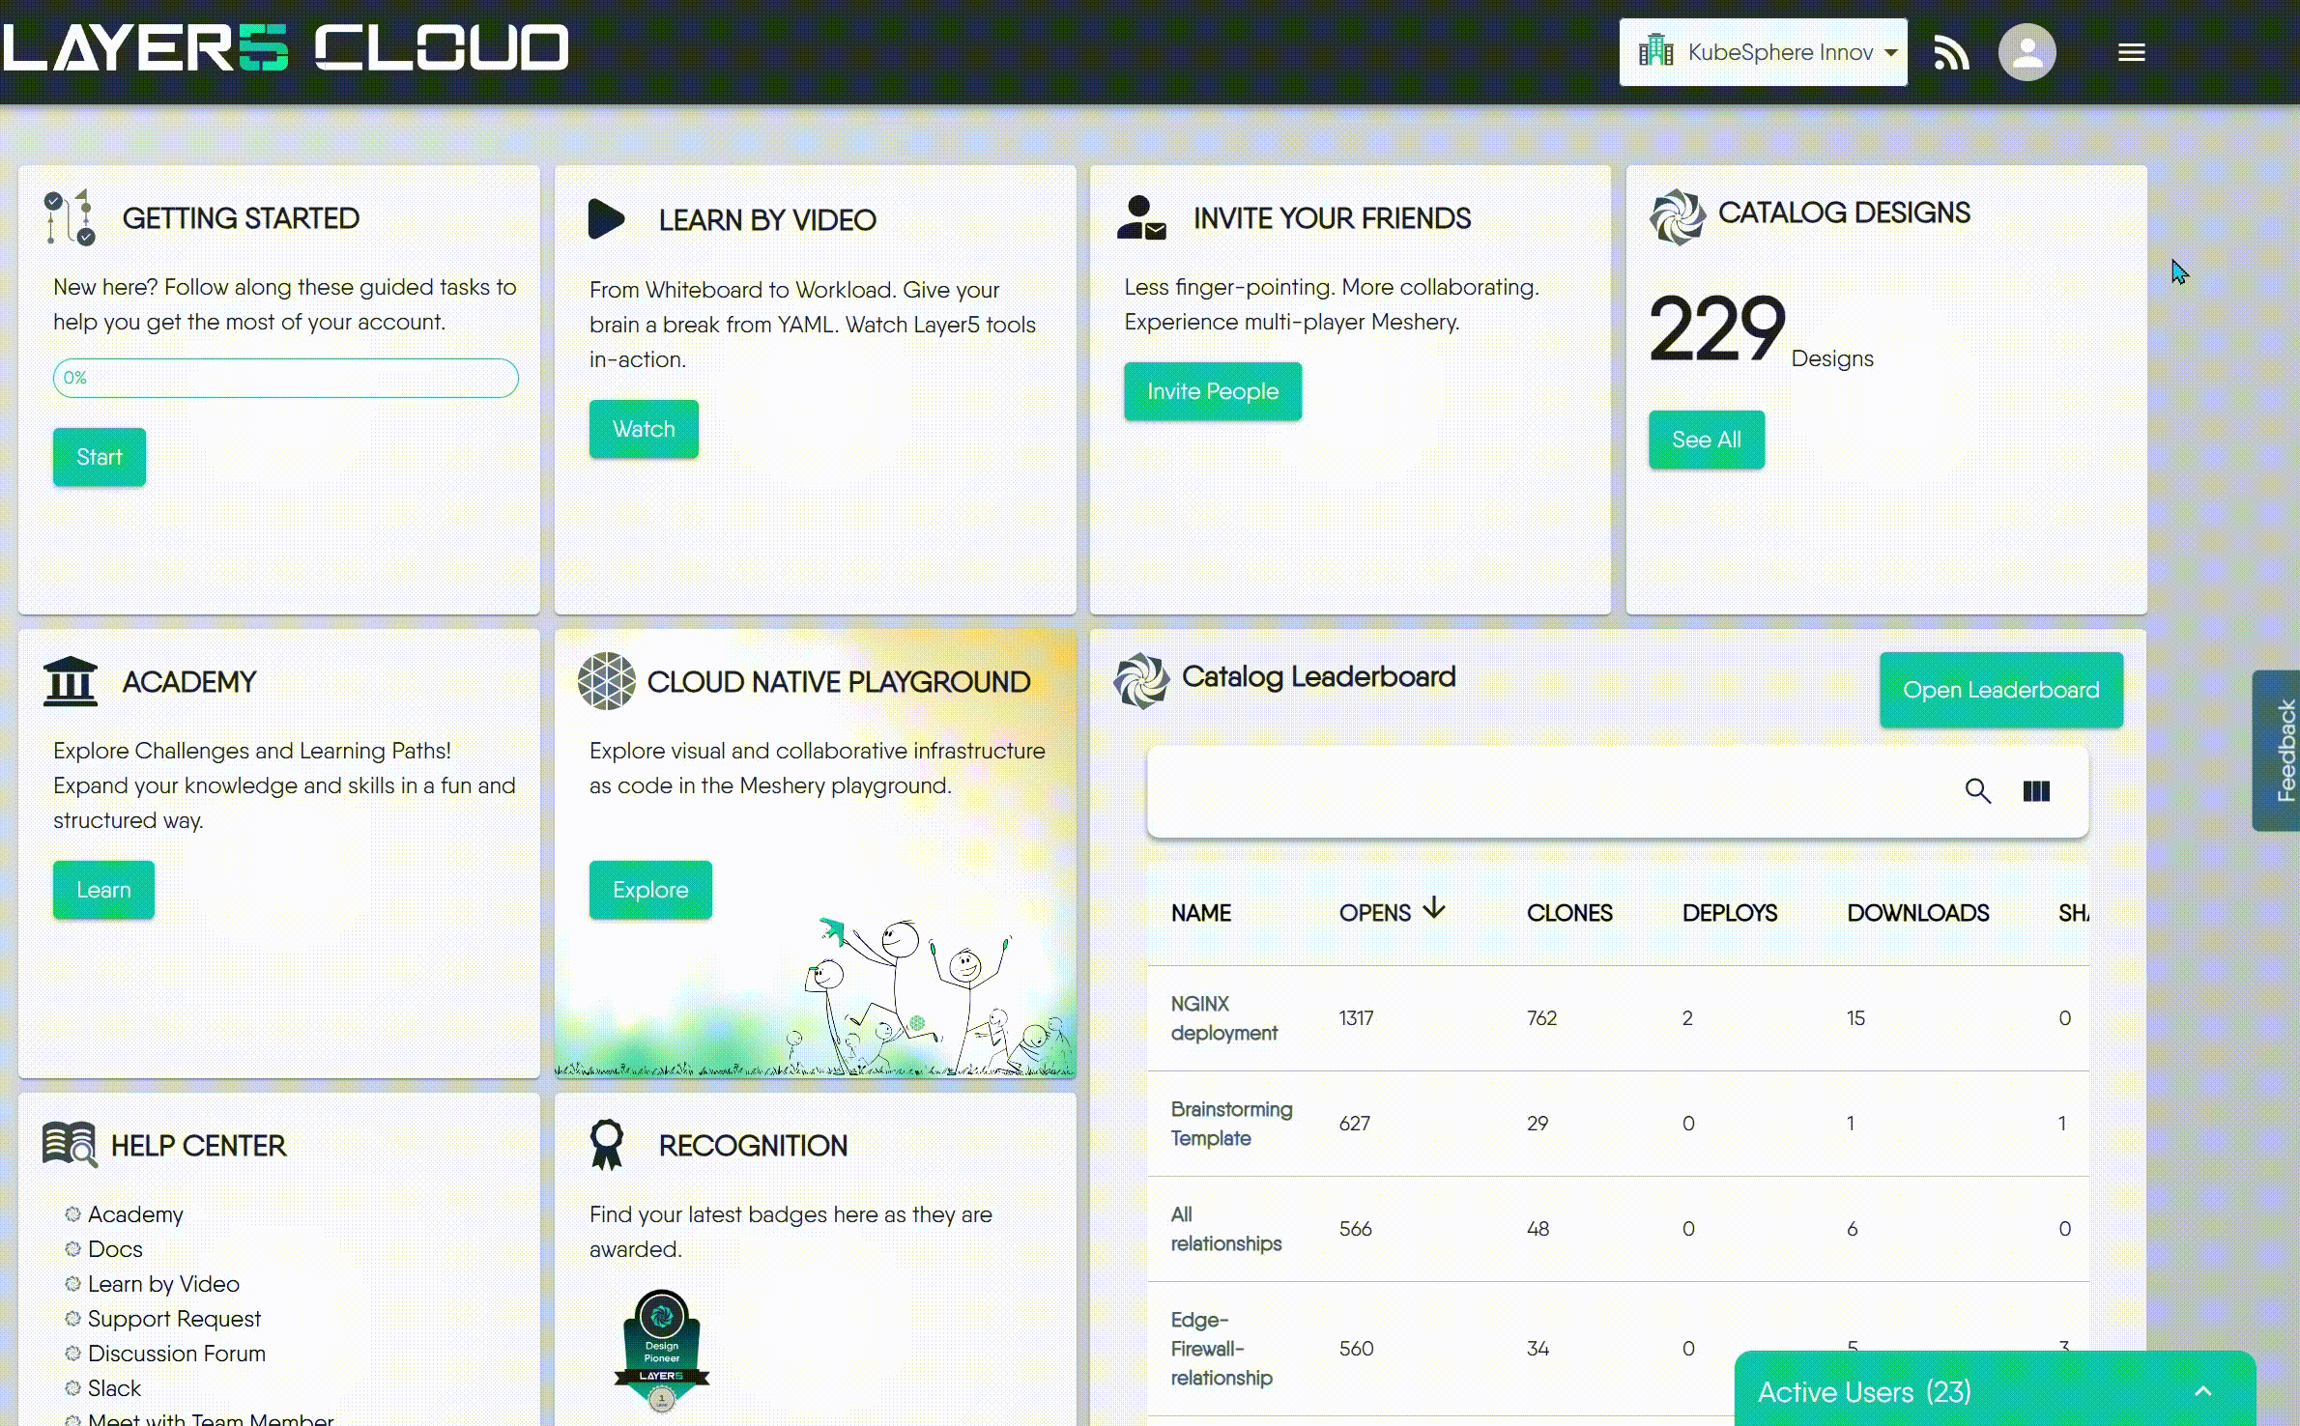Open the view columns icon in leaderboard
Screen dimensions: 2300x1426
tap(2036, 791)
